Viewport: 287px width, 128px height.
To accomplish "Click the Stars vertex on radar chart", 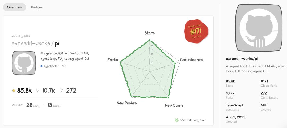I will tap(150, 40).
